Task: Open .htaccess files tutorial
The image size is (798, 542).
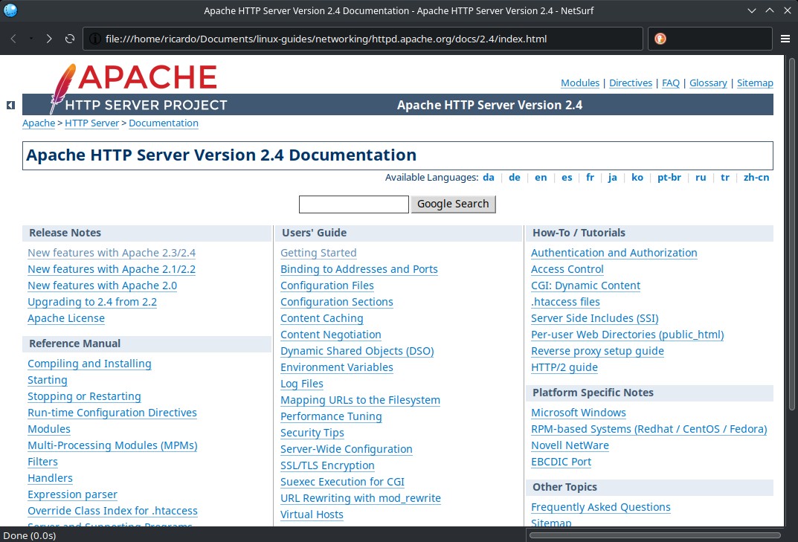Action: (565, 302)
